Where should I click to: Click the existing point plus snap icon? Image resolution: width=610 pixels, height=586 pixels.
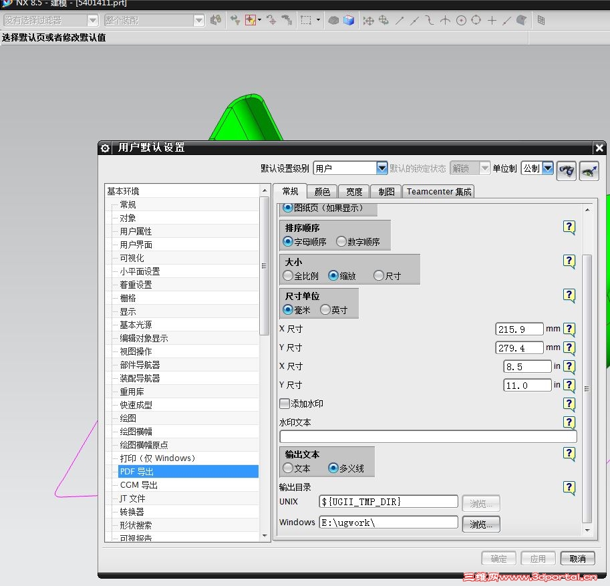click(492, 20)
